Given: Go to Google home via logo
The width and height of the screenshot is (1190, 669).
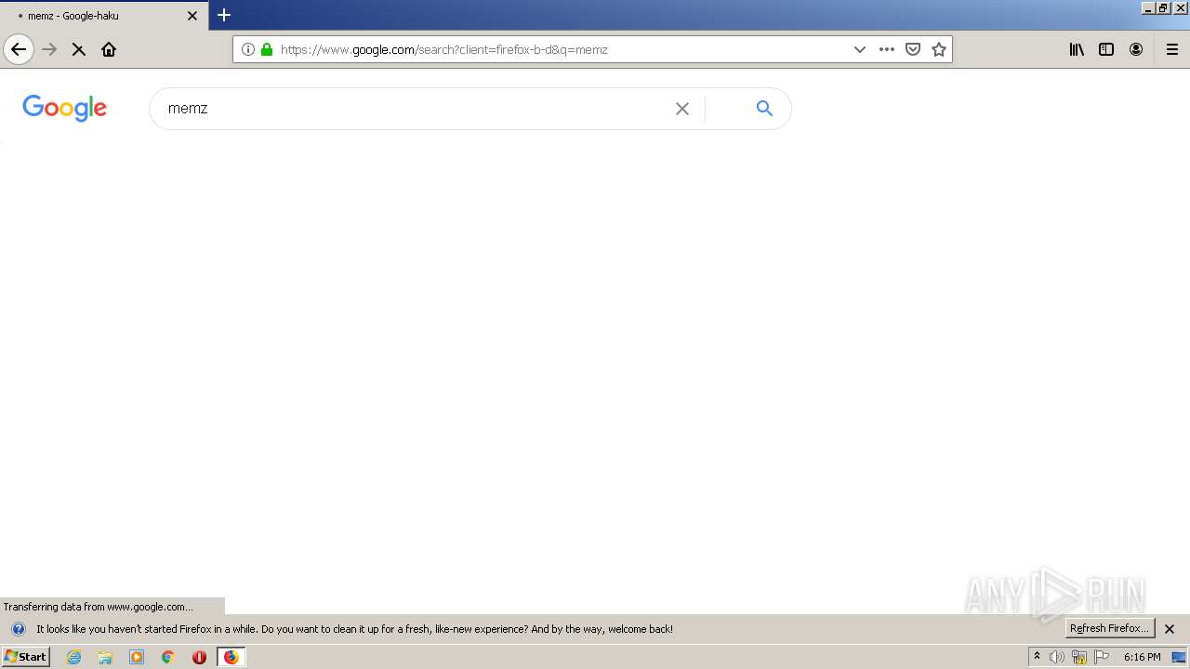Looking at the screenshot, I should [65, 108].
